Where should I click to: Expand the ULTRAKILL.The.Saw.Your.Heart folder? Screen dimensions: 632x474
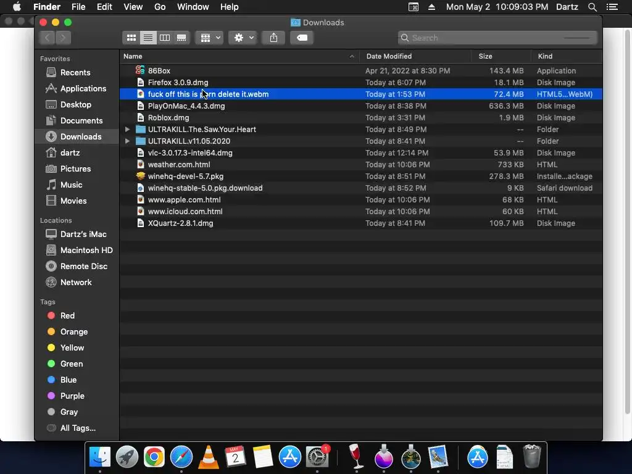click(x=127, y=130)
